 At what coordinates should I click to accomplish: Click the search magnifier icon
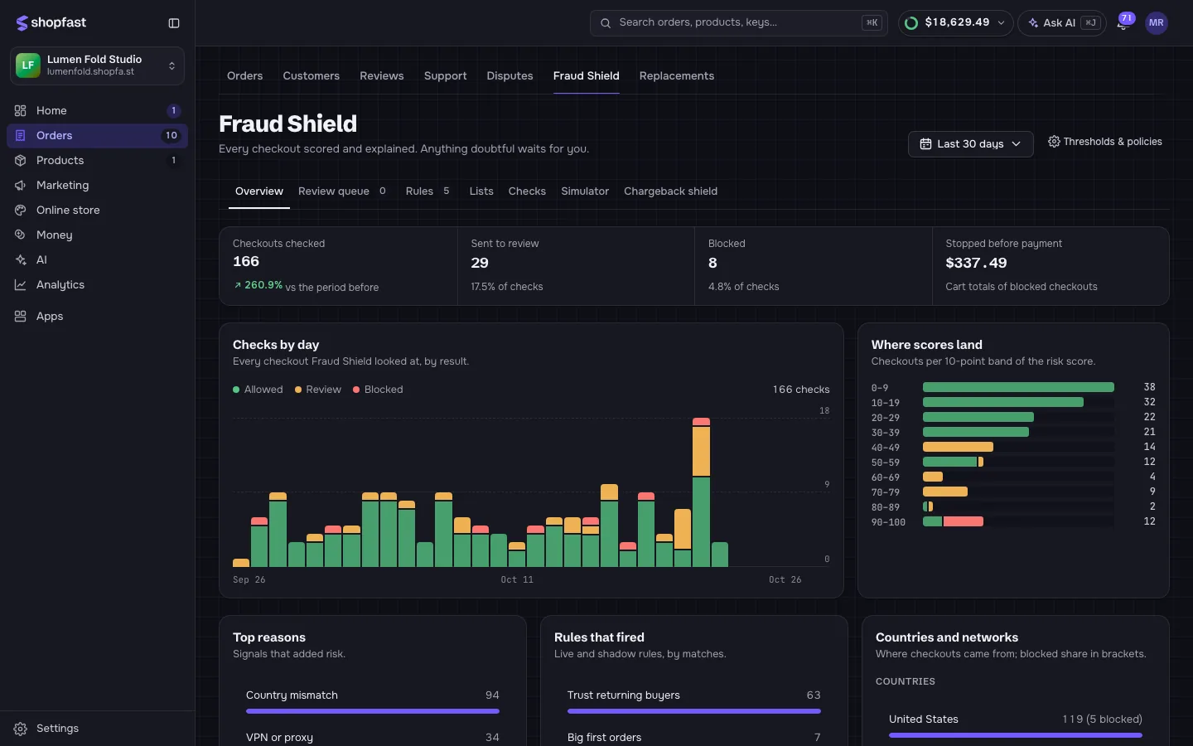(606, 23)
